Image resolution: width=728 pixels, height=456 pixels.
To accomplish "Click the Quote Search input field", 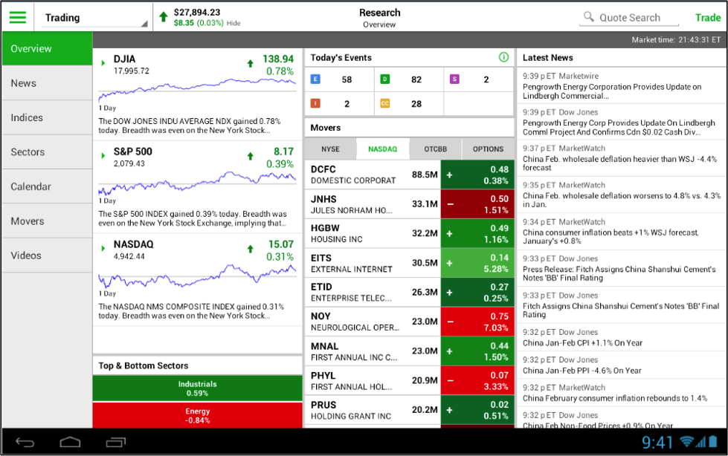I will pyautogui.click(x=629, y=18).
